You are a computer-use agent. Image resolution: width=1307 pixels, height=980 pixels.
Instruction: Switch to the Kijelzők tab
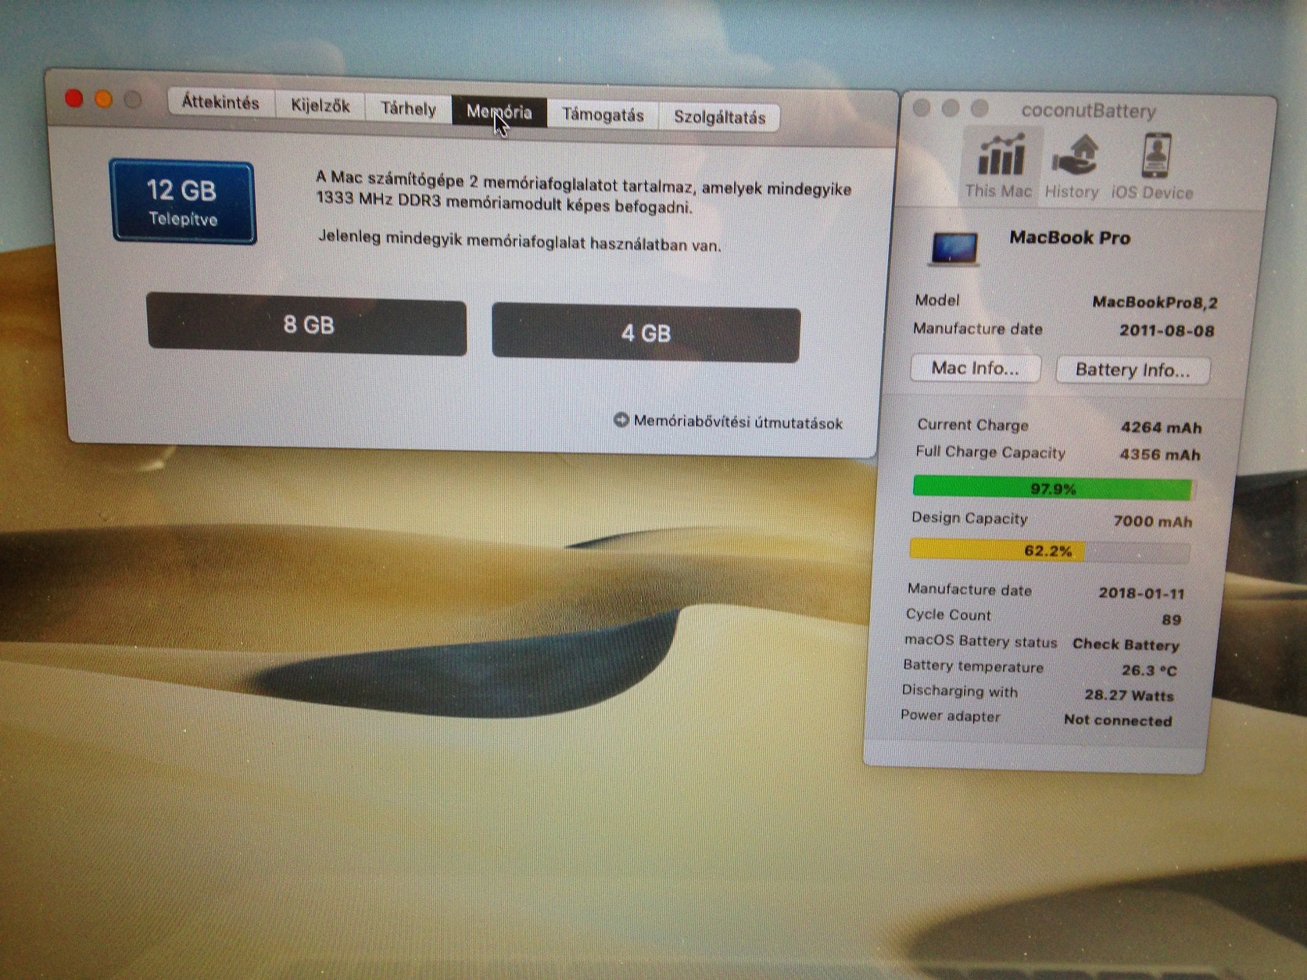(320, 106)
